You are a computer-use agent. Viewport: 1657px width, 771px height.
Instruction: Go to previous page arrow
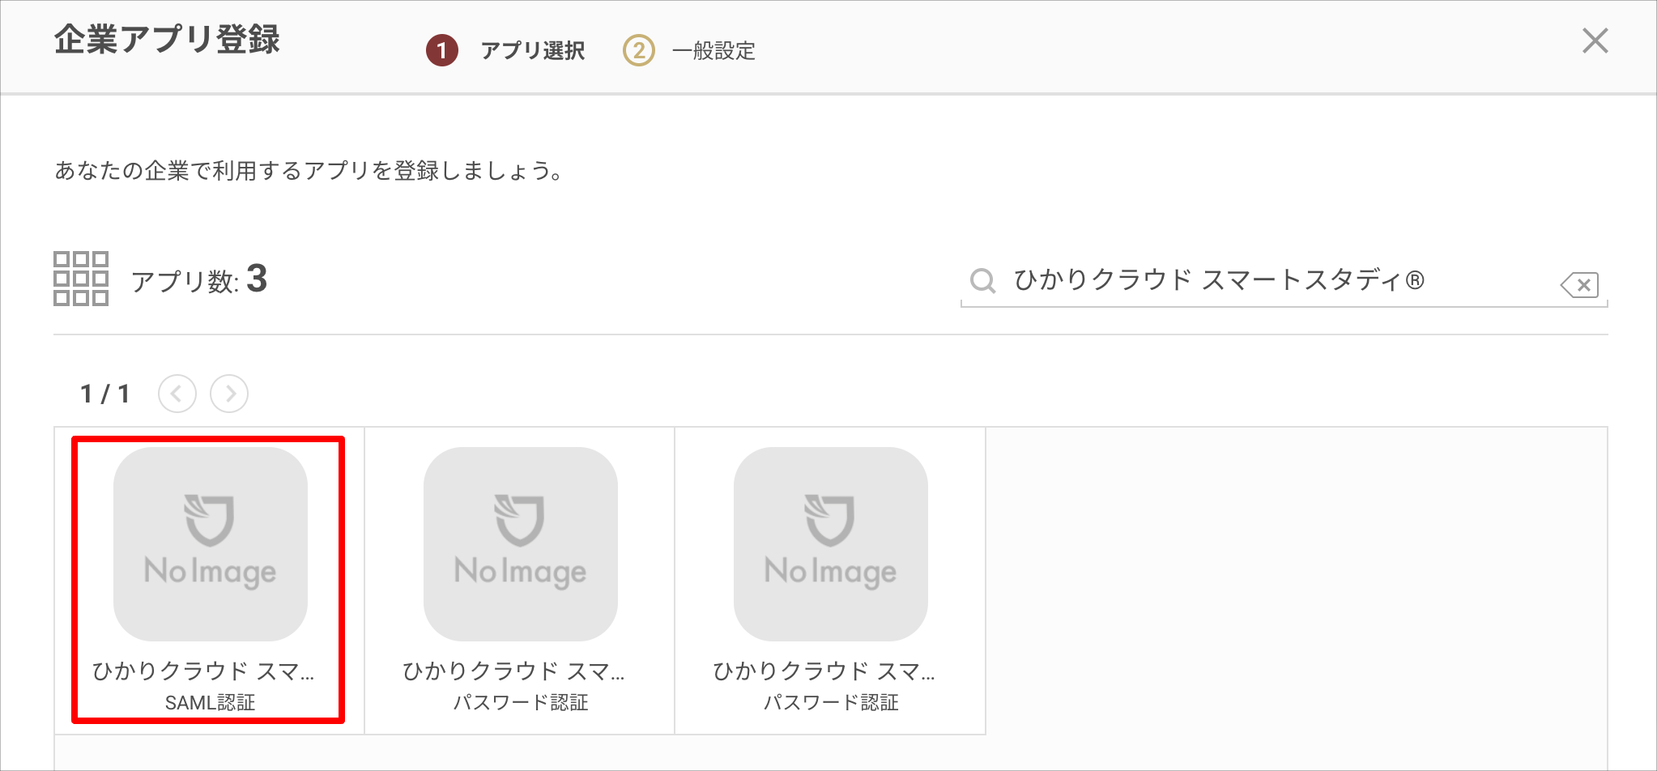177,394
